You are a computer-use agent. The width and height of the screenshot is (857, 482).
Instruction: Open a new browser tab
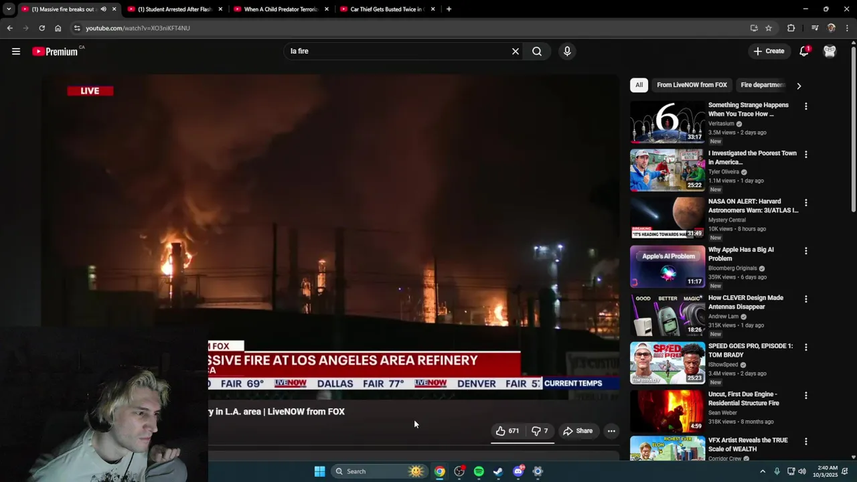coord(449,9)
